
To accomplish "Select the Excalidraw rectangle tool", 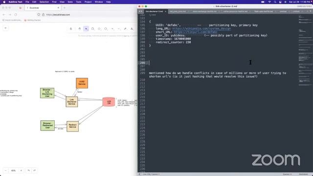I will 92,29.
